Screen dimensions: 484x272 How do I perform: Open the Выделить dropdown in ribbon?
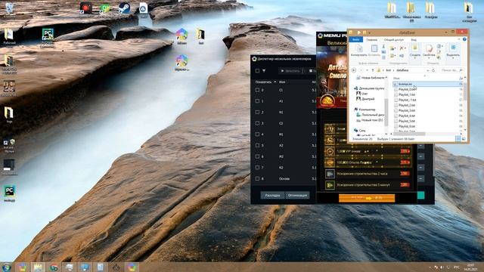click(x=453, y=56)
